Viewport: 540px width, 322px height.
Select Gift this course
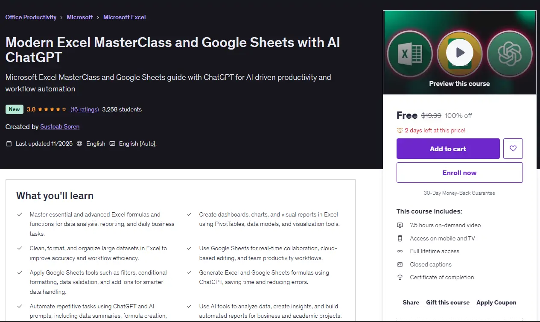(x=448, y=302)
